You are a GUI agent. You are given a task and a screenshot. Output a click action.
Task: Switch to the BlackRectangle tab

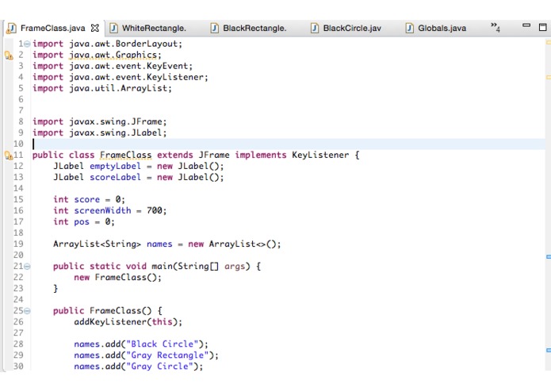tap(249, 28)
